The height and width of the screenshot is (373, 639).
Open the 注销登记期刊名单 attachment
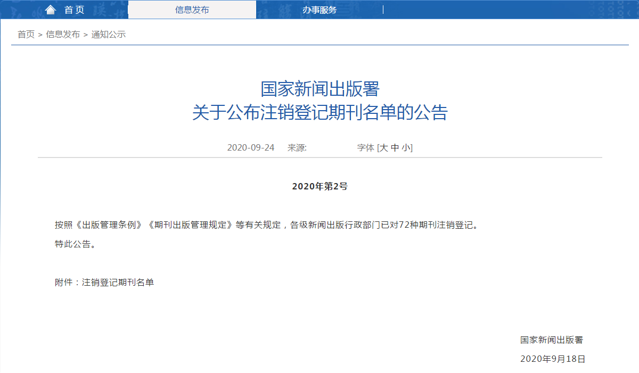pos(118,283)
